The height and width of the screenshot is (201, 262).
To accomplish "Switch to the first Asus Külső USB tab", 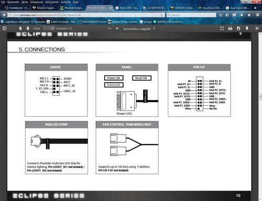I will [210, 8].
